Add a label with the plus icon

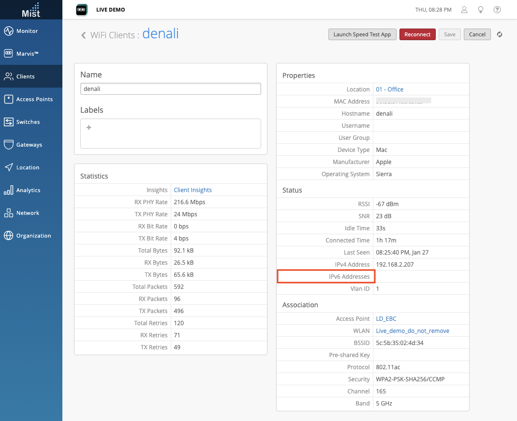tap(89, 128)
